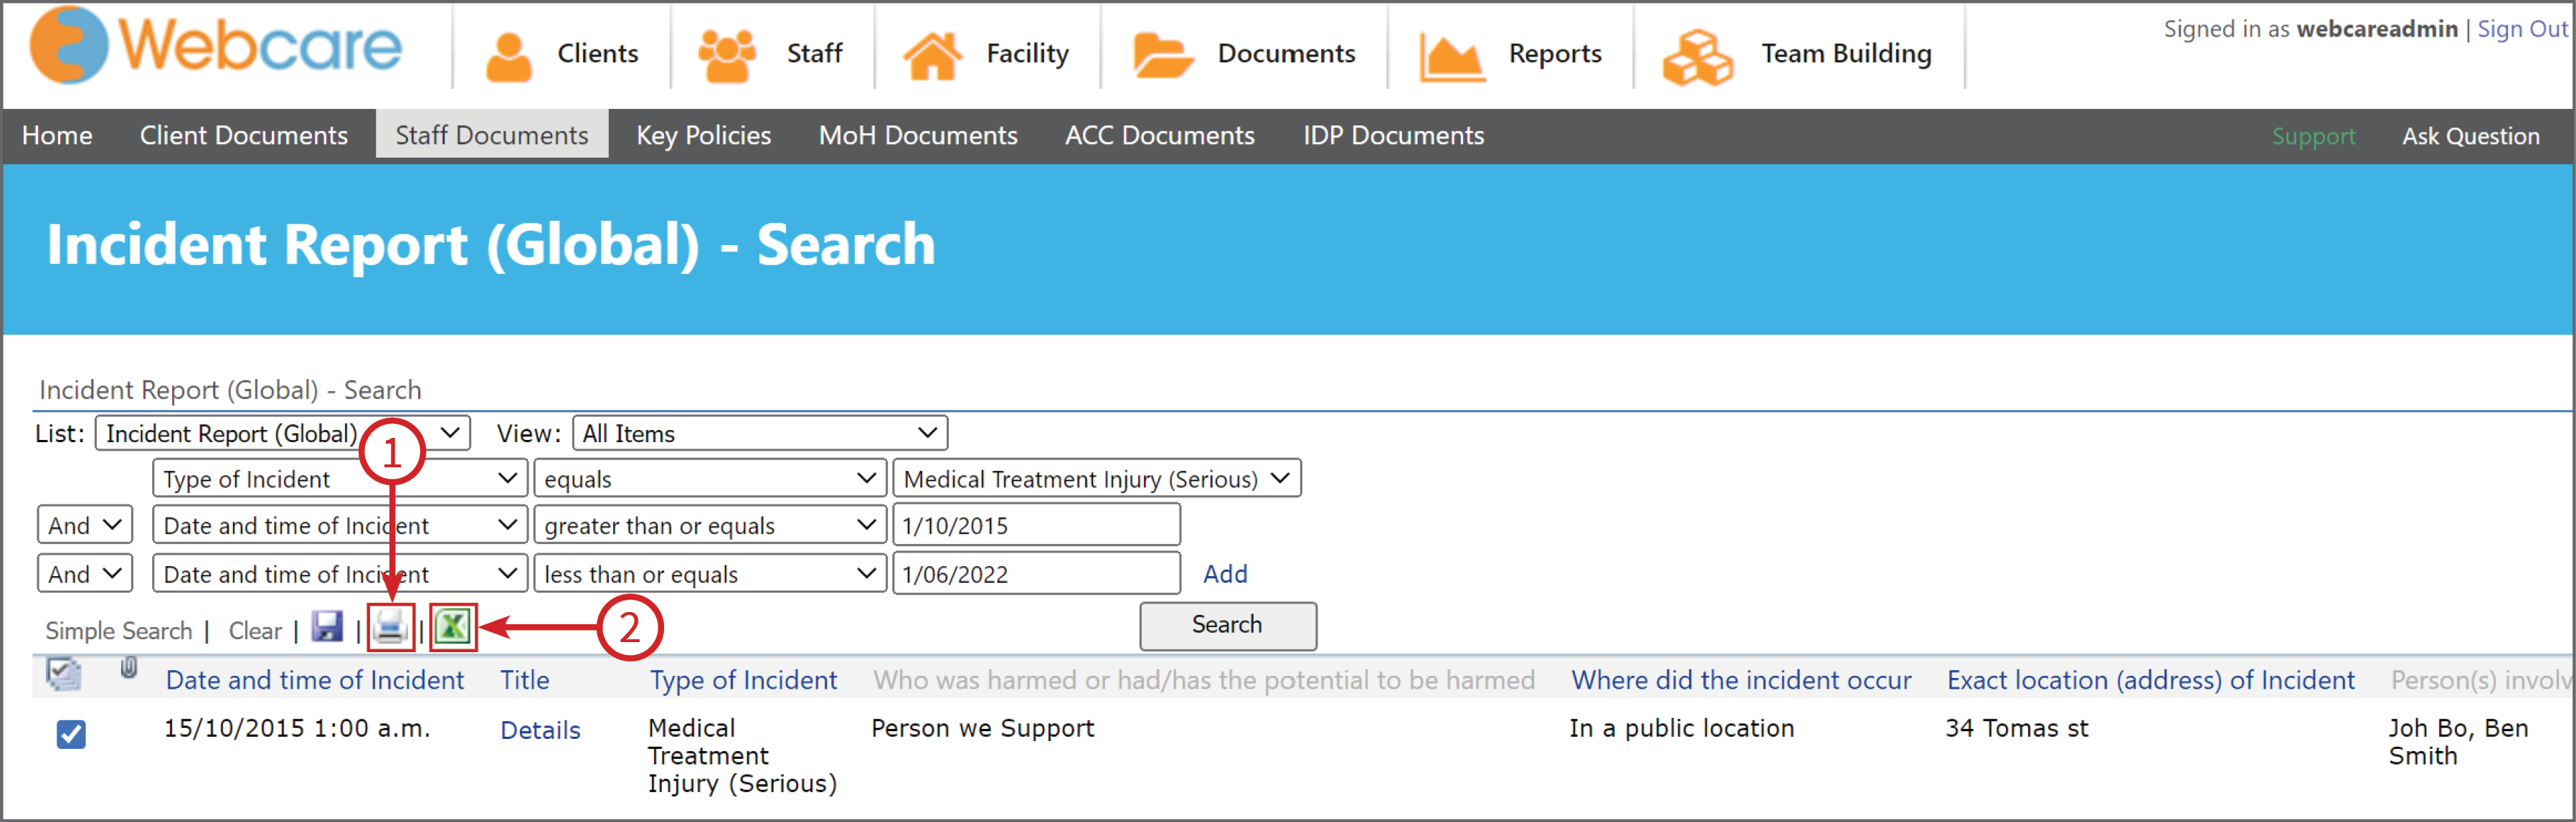Click the print results printer icon
The height and width of the screenshot is (822, 2576).
coord(390,629)
